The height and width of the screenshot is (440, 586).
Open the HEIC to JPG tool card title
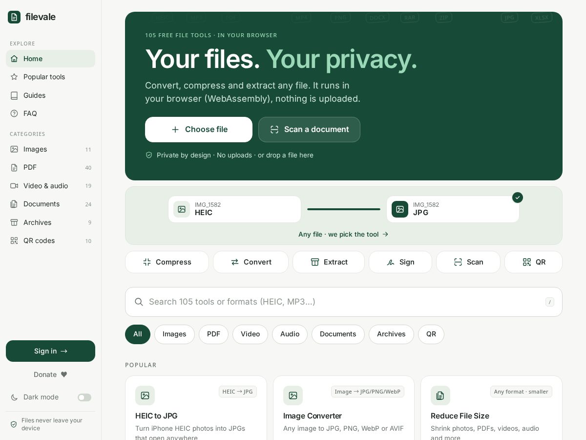(156, 416)
